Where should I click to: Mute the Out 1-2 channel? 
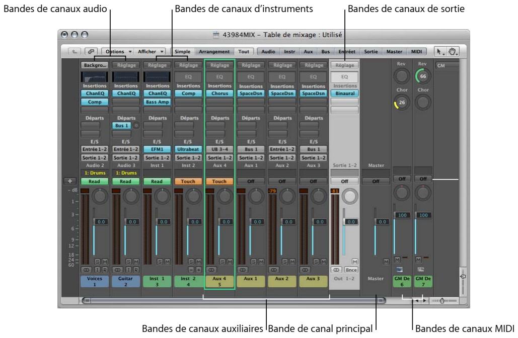355,262
